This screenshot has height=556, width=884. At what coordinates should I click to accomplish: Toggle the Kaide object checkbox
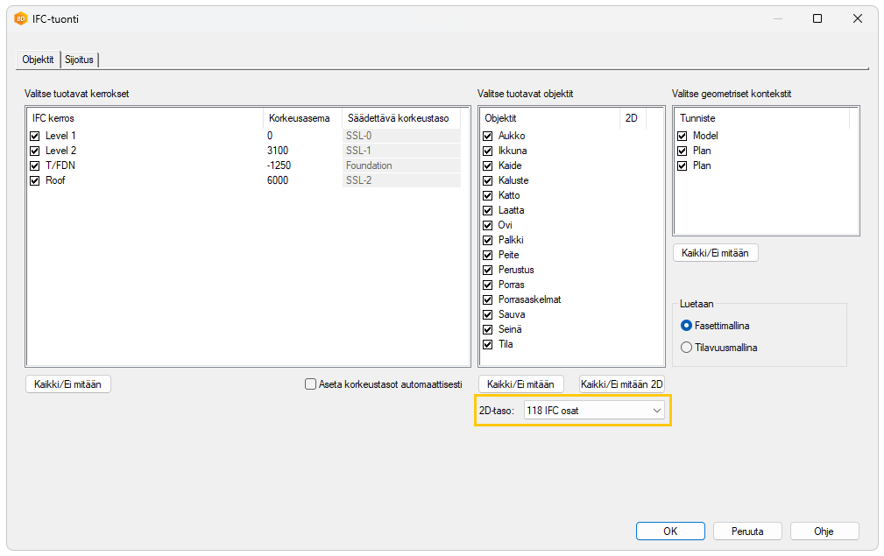point(488,165)
